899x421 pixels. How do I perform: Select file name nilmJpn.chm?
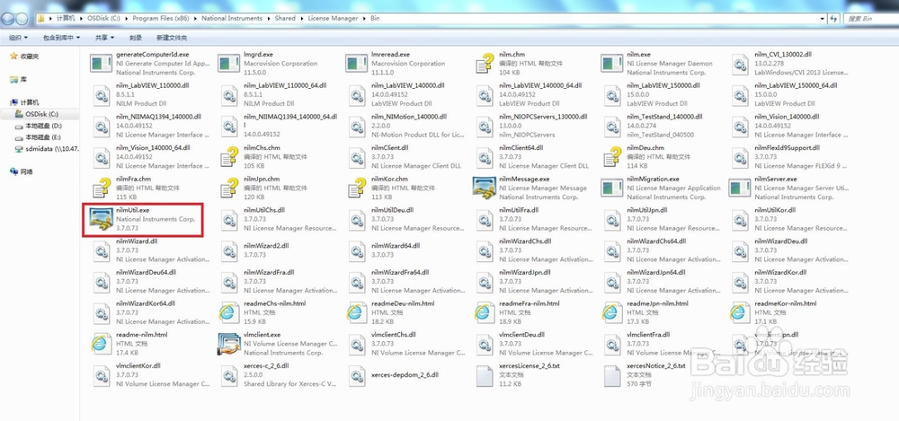tap(262, 180)
